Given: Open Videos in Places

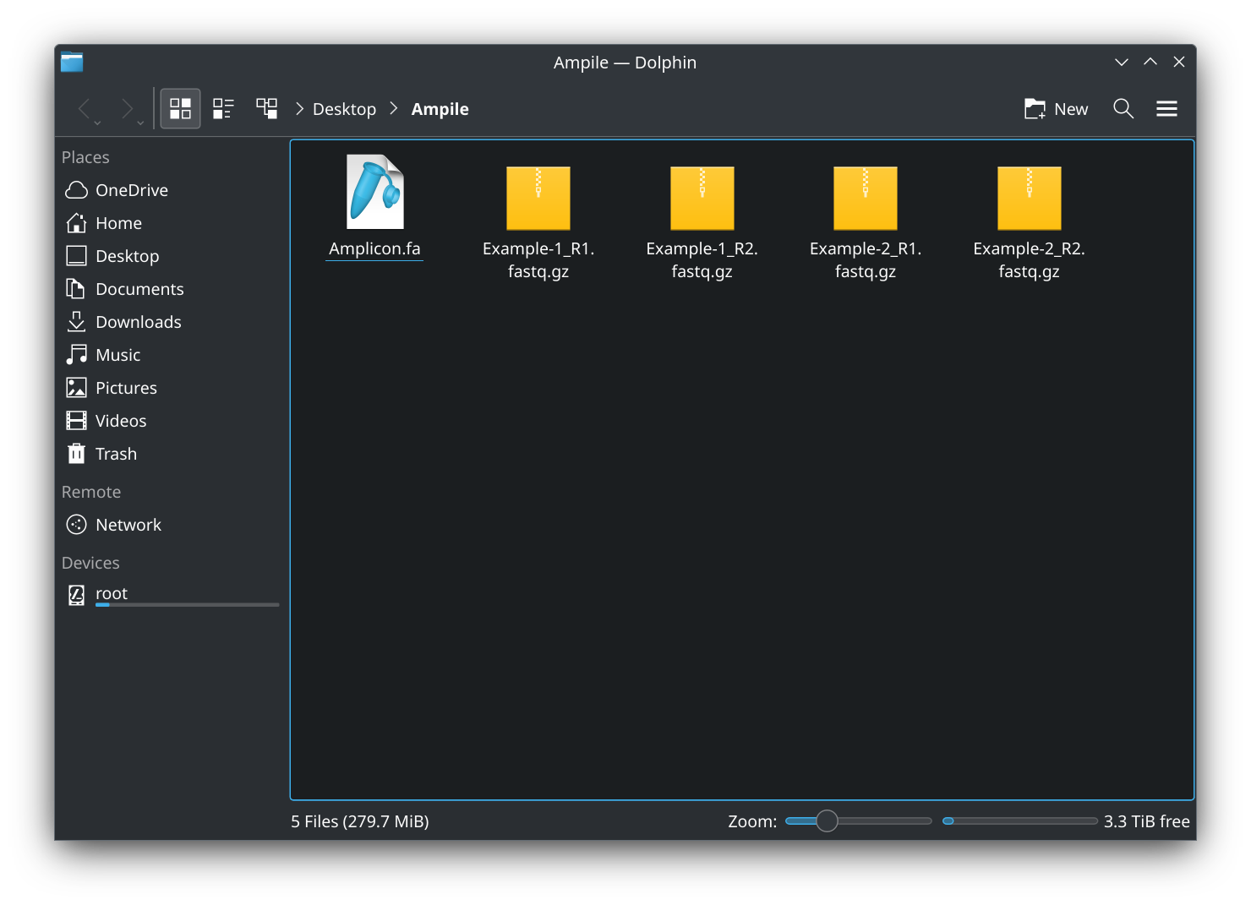Looking at the screenshot, I should (x=171, y=421).
